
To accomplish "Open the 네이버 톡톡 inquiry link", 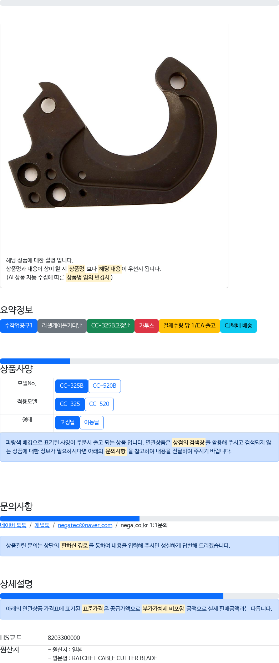I will pyautogui.click(x=13, y=525).
